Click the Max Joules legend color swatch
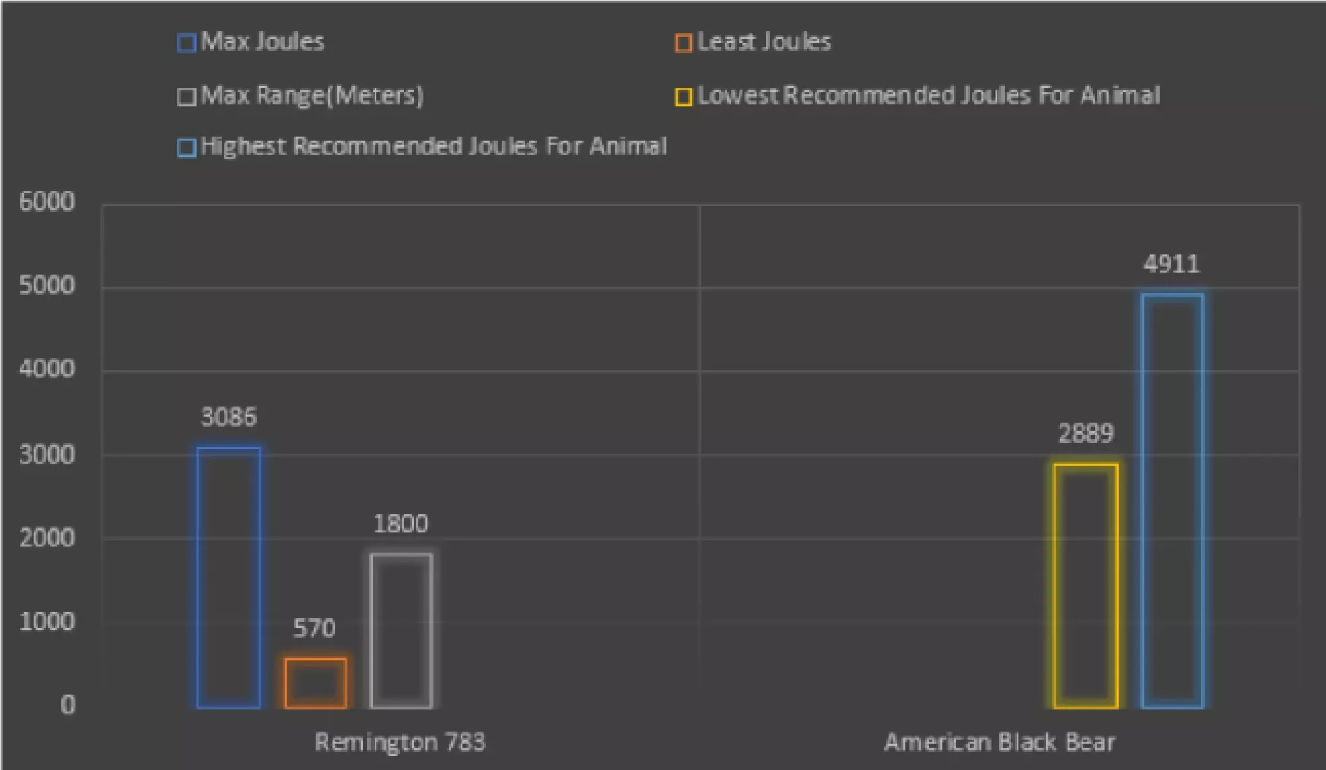 click(186, 43)
